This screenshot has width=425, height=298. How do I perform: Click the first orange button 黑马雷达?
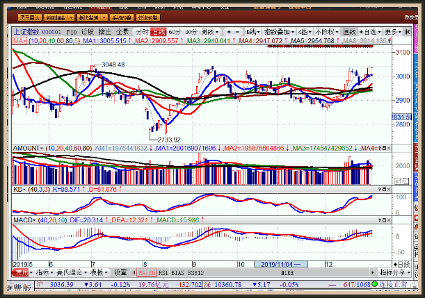pyautogui.click(x=30, y=17)
